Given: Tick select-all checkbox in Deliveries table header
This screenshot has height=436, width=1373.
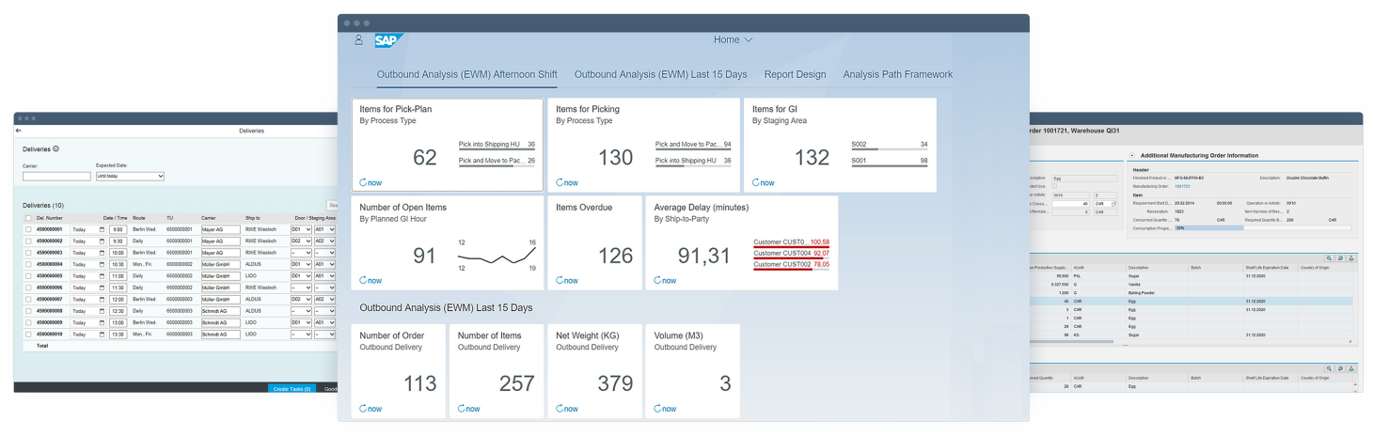Looking at the screenshot, I should pyautogui.click(x=28, y=218).
